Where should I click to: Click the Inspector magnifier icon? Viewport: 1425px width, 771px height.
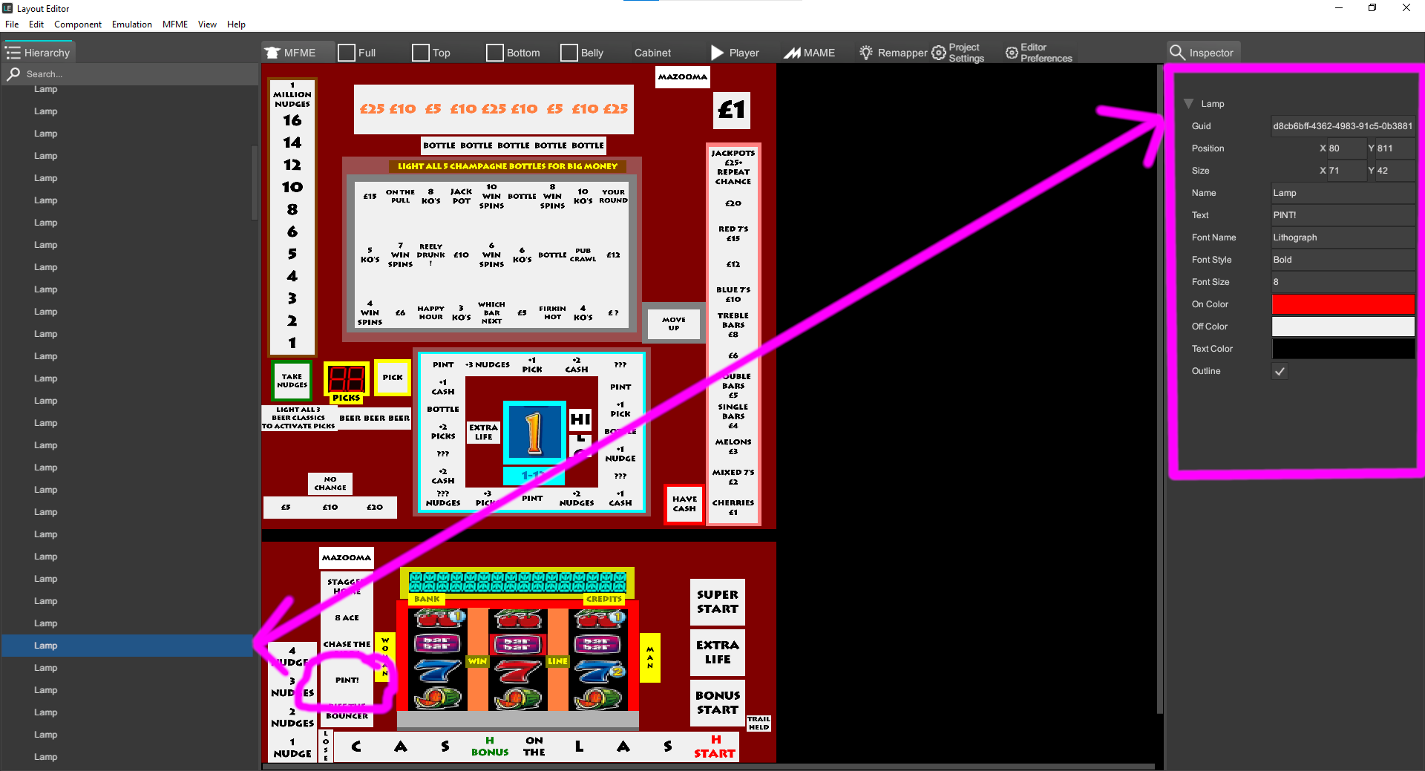(1177, 53)
